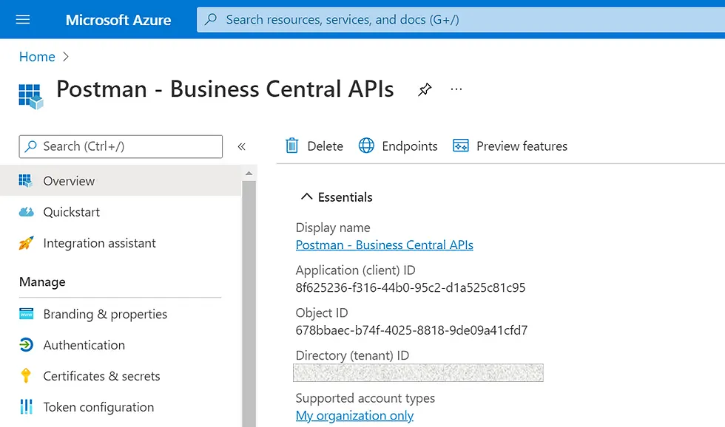Open Preview features
Screen dimensions: 725x427
510,146
